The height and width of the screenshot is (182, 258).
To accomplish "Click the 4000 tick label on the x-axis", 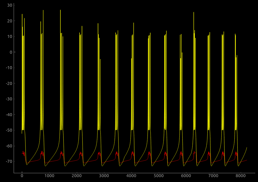I will 131,176.
